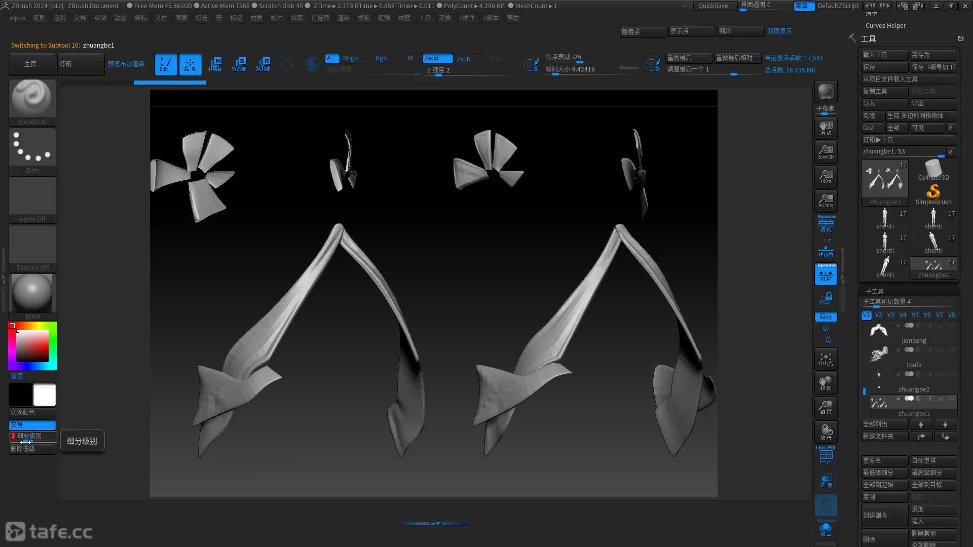
Task: Switch to subtool visibility set V2
Action: [x=878, y=315]
